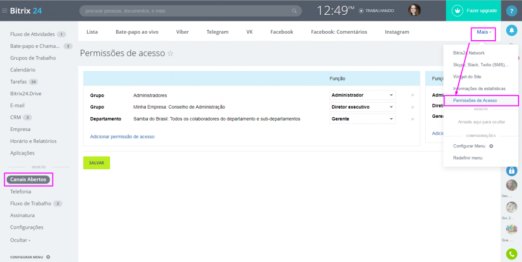Open Configurações in sidebar

[x=27, y=227]
